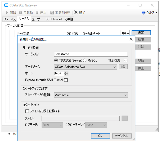Viewport: 160px width, 142px height.
Task: Check ファイルにログを記録する checkbox
Action: tap(27, 111)
